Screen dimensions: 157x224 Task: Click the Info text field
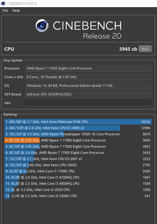pyautogui.click(x=88, y=103)
